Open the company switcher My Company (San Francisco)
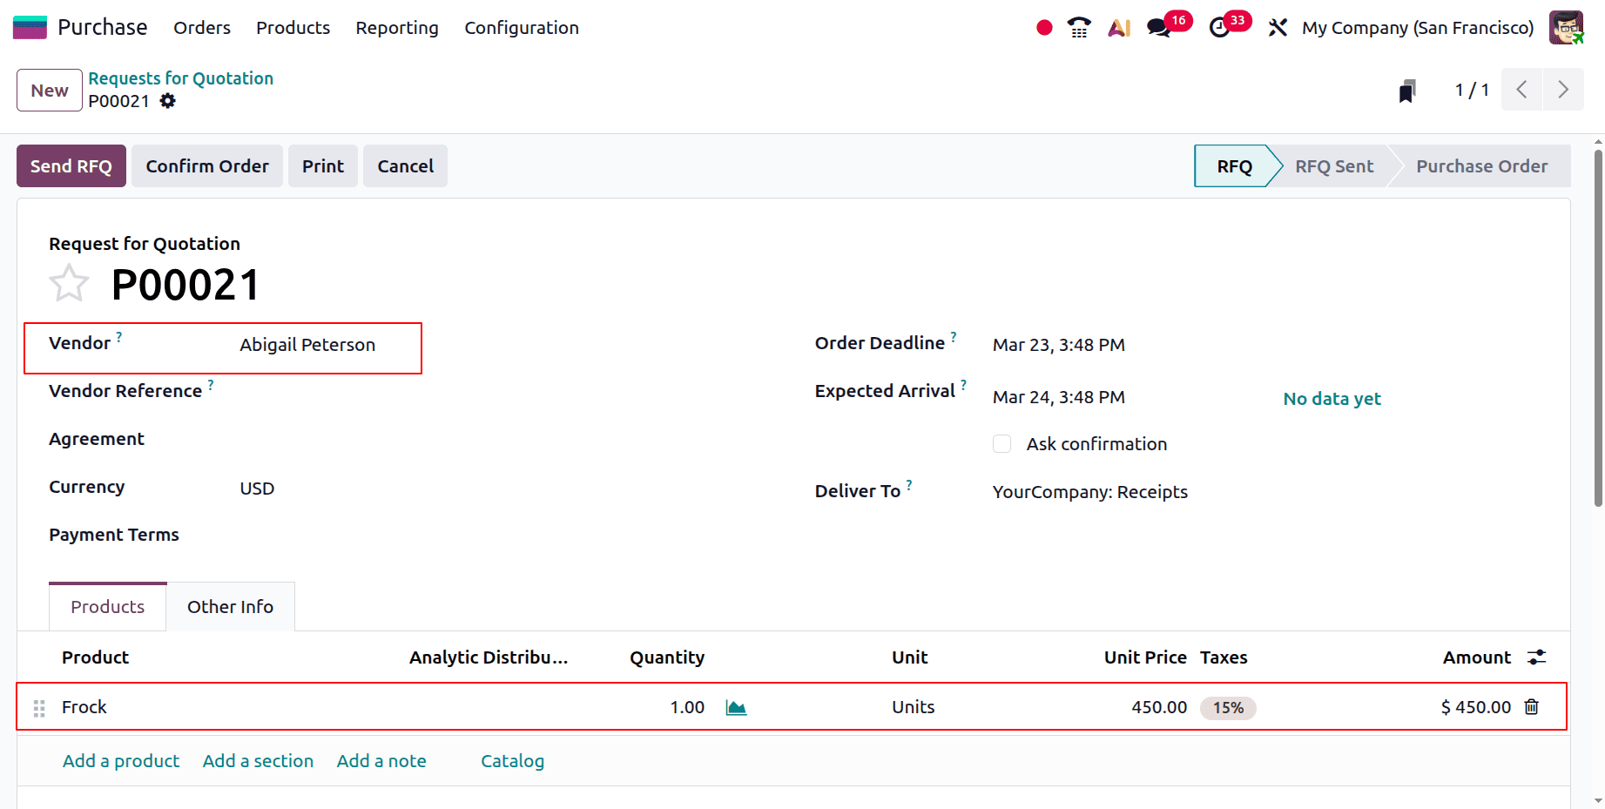This screenshot has width=1605, height=809. pyautogui.click(x=1418, y=28)
